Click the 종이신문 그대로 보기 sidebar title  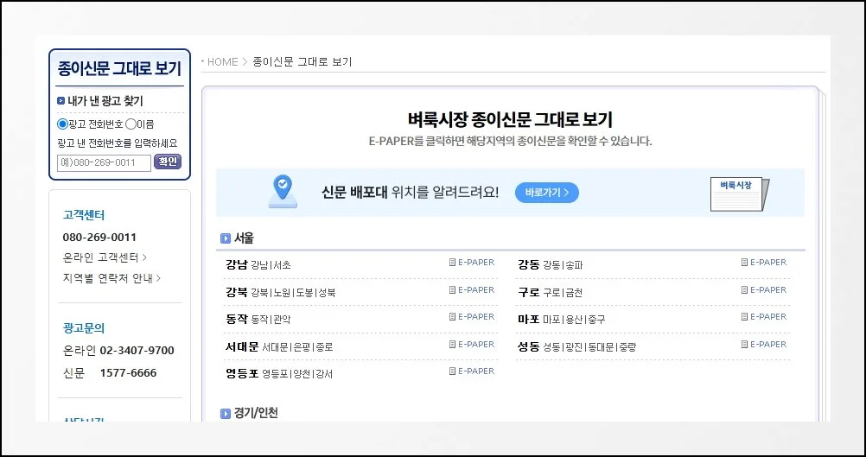[x=119, y=68]
